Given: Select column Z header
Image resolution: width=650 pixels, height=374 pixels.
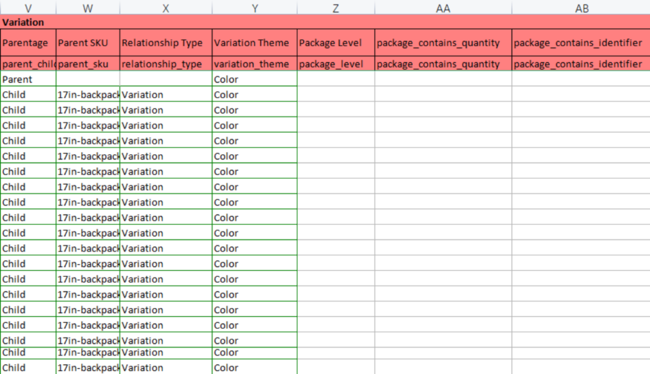Looking at the screenshot, I should point(336,8).
